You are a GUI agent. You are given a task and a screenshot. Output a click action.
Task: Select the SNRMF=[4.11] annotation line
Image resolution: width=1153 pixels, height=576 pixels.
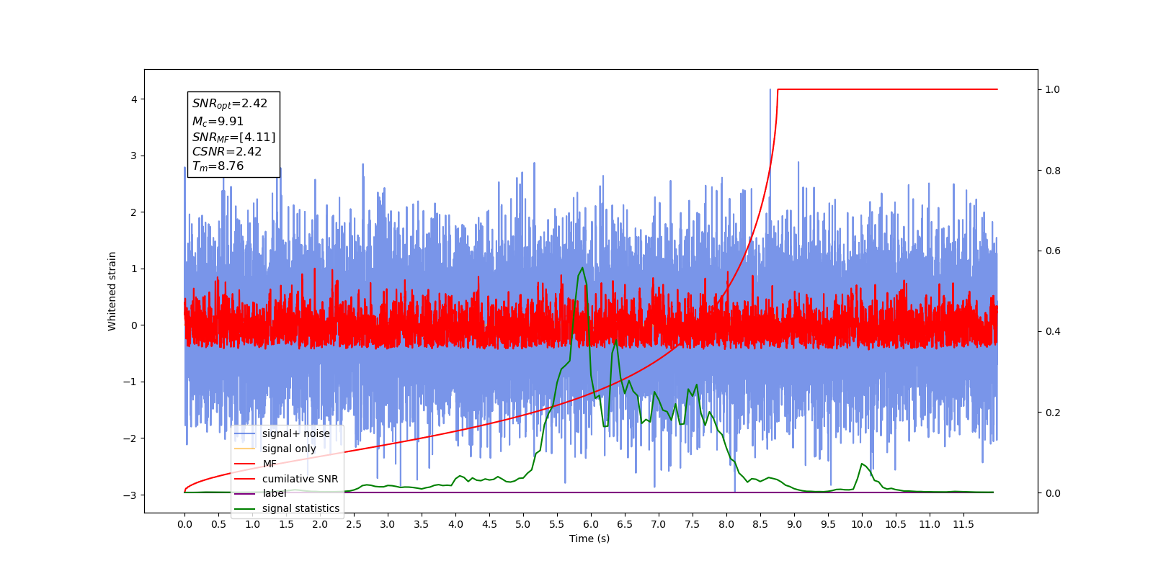[x=233, y=137]
